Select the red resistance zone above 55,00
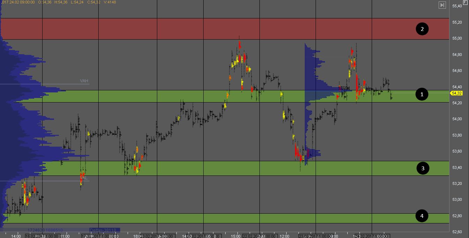This screenshot has height=238, width=469. tap(223, 29)
